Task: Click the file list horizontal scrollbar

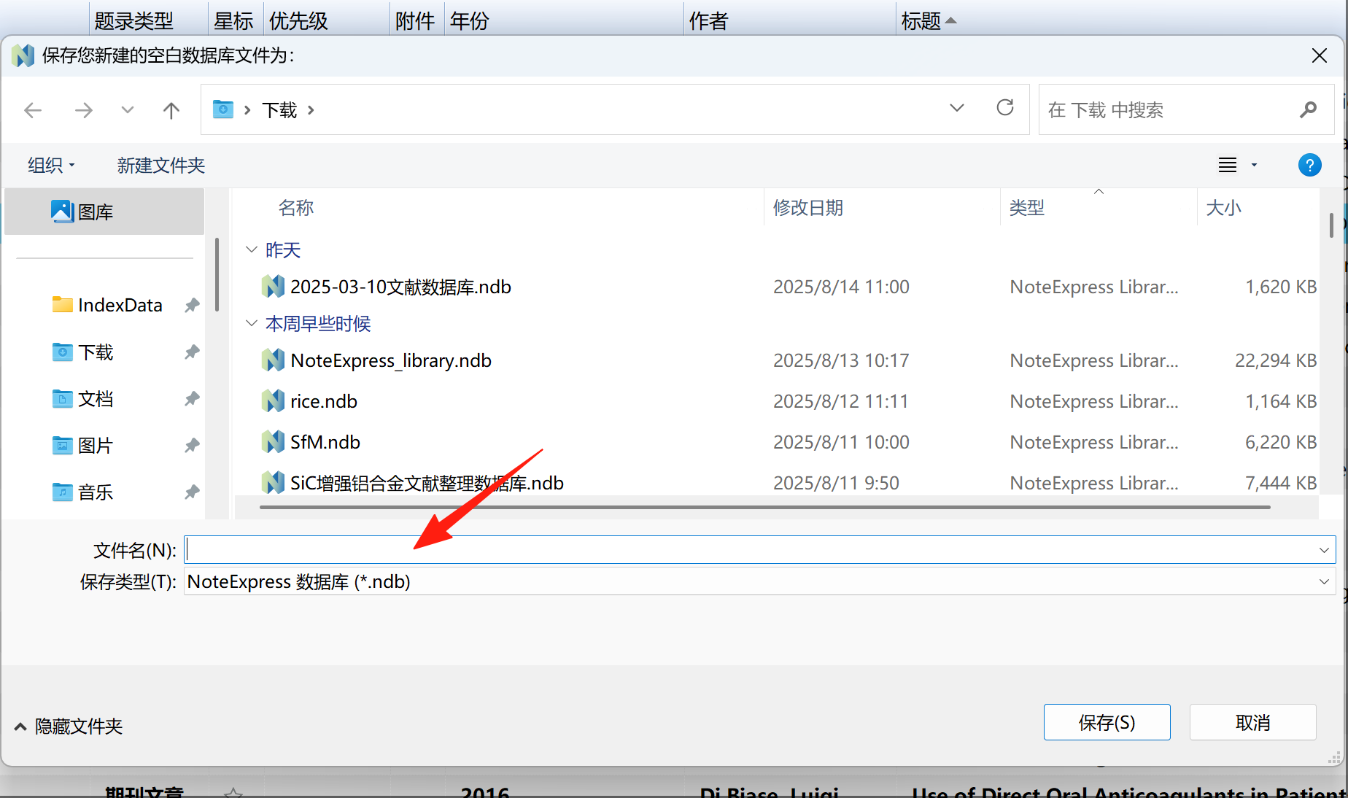Action: [764, 507]
